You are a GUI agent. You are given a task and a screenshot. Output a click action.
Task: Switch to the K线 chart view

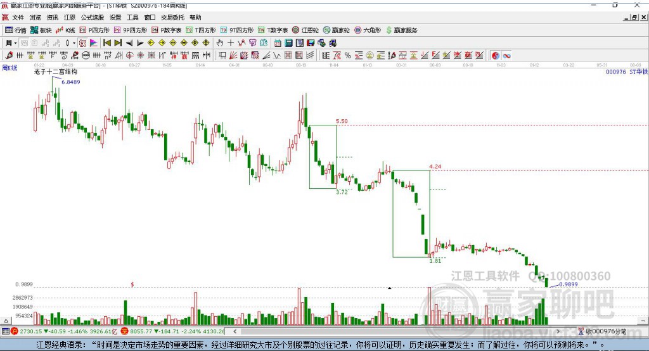[x=65, y=30]
